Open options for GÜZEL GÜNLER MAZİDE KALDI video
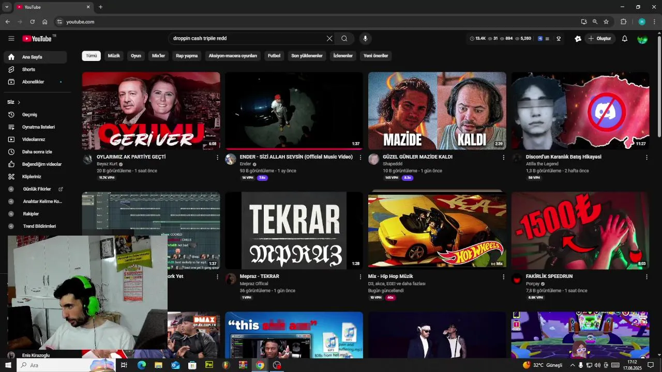662x372 pixels. tap(504, 158)
